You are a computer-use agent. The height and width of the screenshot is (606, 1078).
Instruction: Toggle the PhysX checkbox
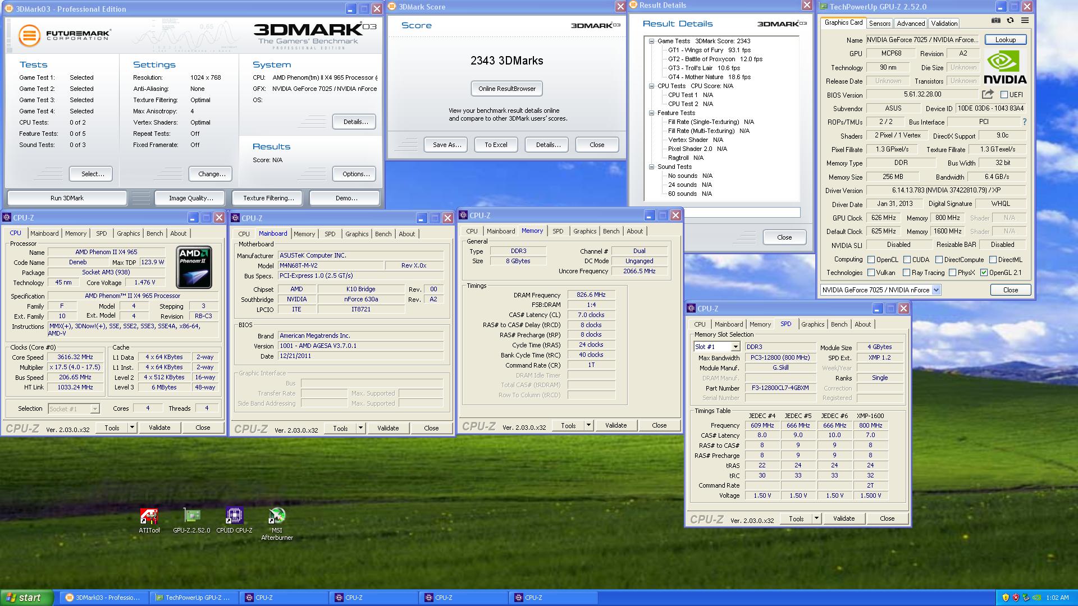952,273
